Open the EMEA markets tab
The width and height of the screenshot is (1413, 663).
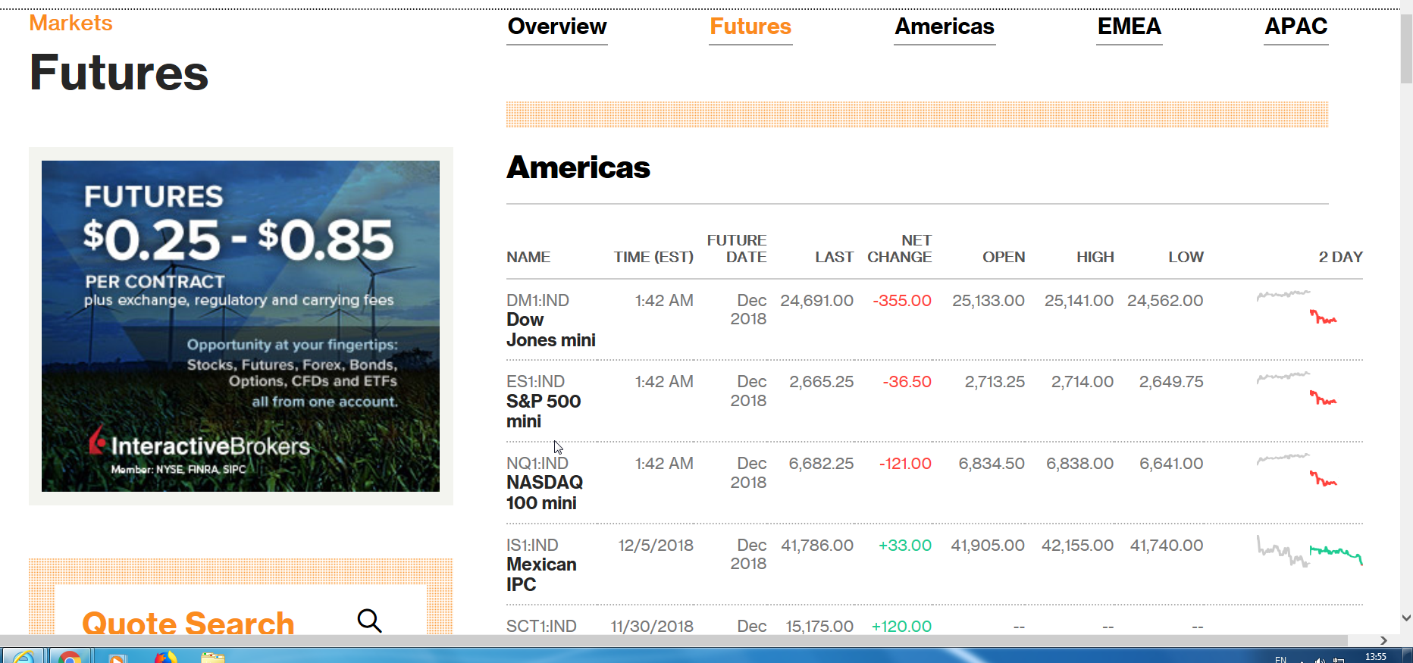(x=1129, y=27)
